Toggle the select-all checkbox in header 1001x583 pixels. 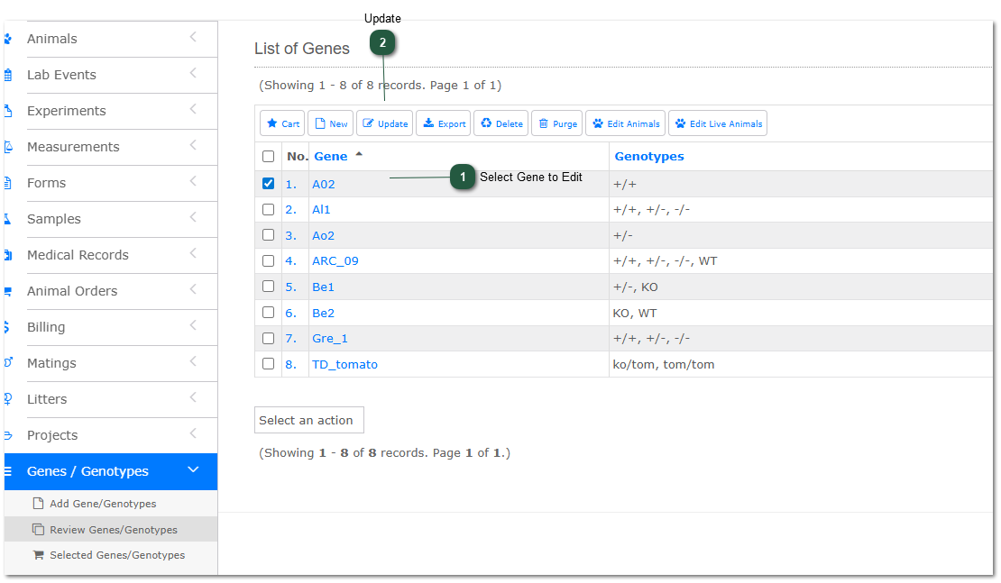coord(268,156)
